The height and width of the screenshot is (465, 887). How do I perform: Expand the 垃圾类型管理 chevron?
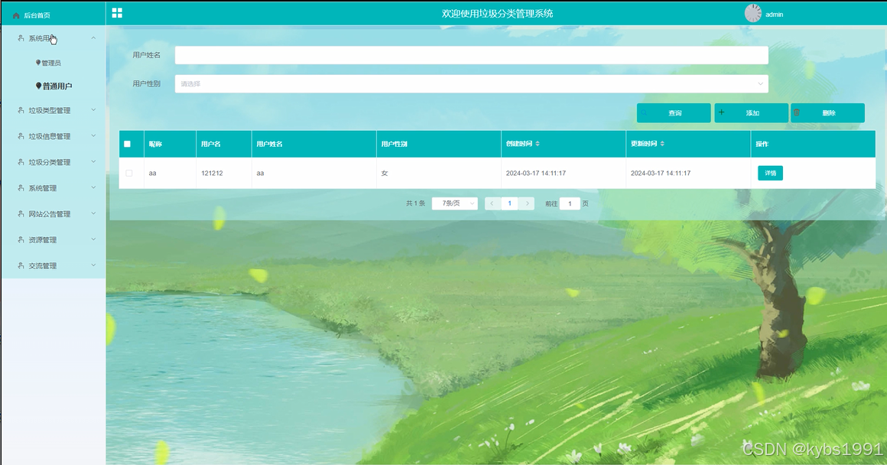pyautogui.click(x=93, y=110)
